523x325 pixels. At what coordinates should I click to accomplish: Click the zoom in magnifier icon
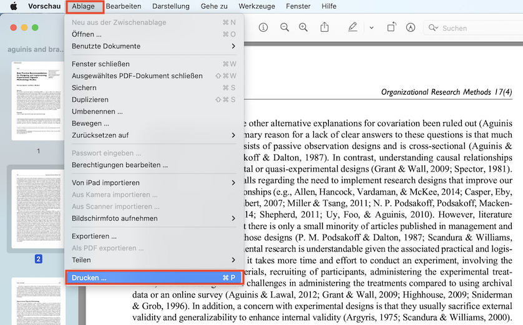pos(303,28)
